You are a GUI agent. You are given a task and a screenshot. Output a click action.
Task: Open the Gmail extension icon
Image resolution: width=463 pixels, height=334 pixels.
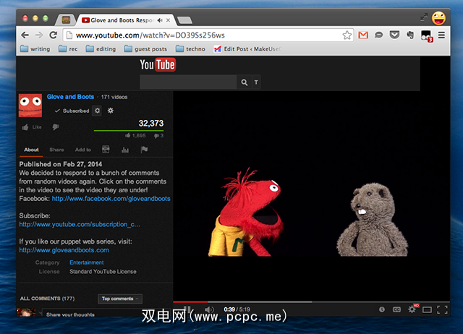click(x=363, y=35)
